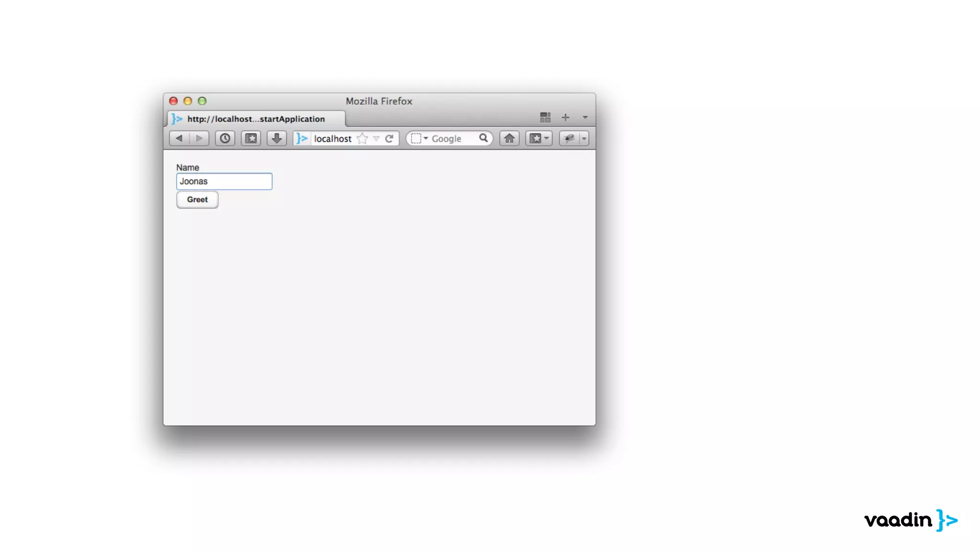This screenshot has width=980, height=551.
Task: Expand the List all tabs arrow
Action: (x=585, y=117)
